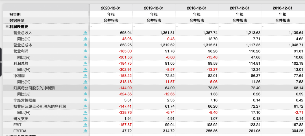Open chart icon for 非经常性损益 row

(x=85, y=100)
